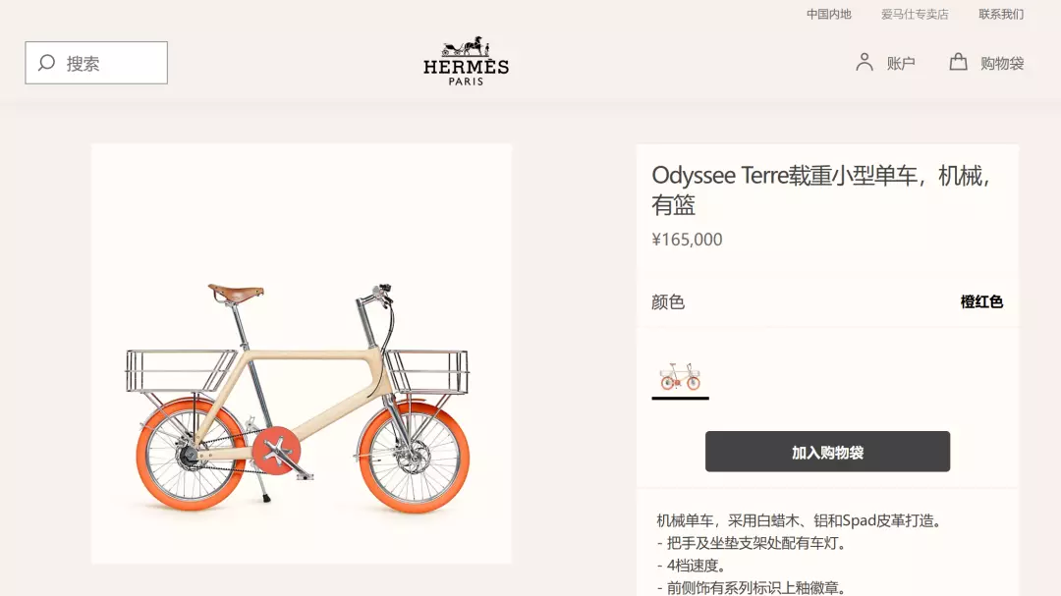Click the ¥165,000 price text
This screenshot has height=596, width=1061.
click(687, 240)
